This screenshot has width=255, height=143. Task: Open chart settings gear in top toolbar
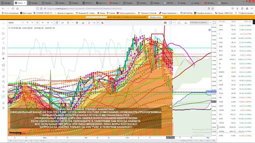tap(77, 23)
